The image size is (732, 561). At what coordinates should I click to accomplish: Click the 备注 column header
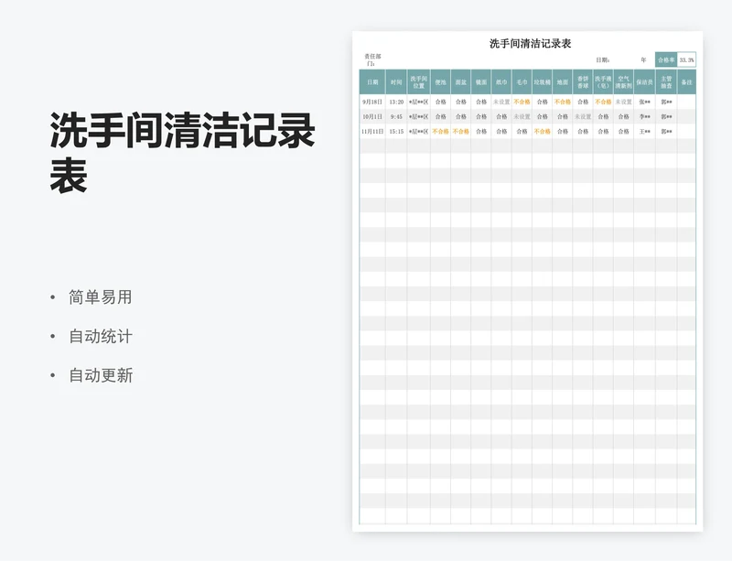point(687,82)
